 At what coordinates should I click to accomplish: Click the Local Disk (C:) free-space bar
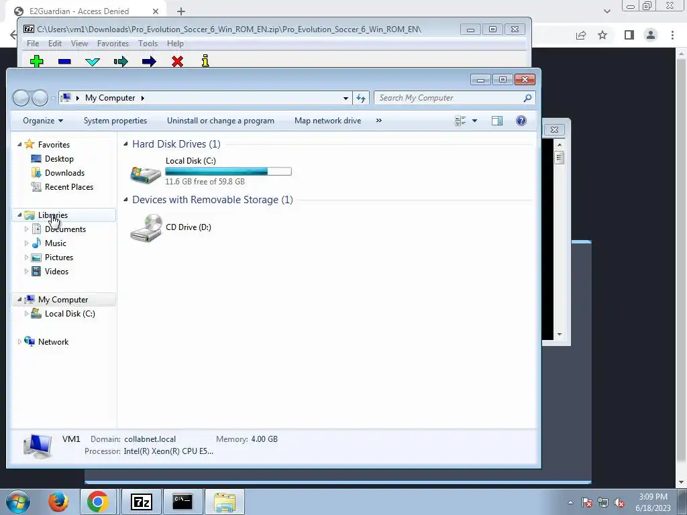pyautogui.click(x=228, y=172)
